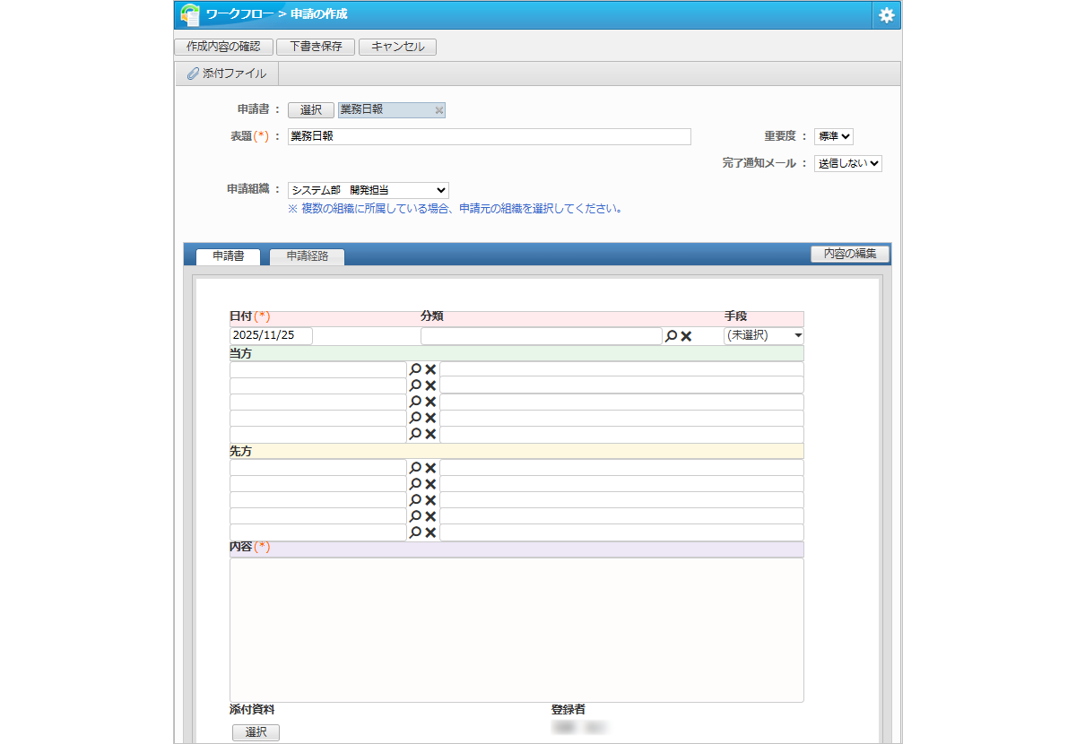
Task: Open the 手段 dropdown showing (未選択)
Action: [x=763, y=336]
